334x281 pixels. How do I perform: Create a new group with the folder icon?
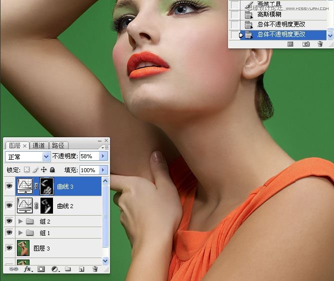coord(67,269)
